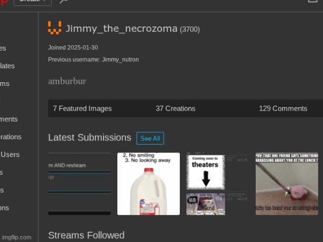Select the sidebar item ending in 'erations'

(x=11, y=137)
